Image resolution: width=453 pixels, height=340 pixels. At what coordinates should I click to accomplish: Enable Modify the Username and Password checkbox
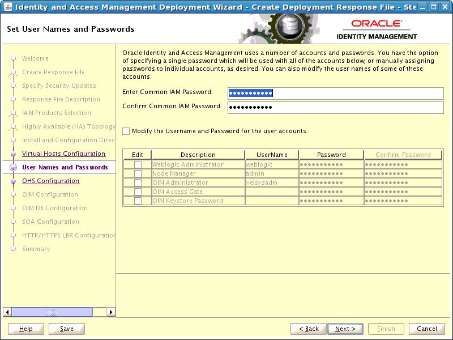tap(126, 131)
